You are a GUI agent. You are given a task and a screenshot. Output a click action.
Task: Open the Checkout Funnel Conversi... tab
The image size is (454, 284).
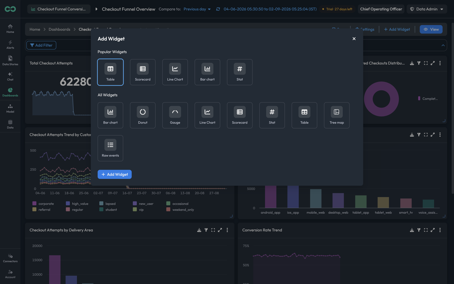coord(59,9)
